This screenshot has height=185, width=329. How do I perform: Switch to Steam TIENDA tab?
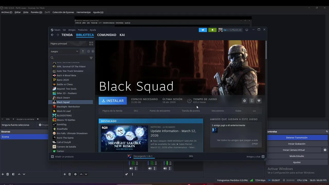tap(67, 35)
